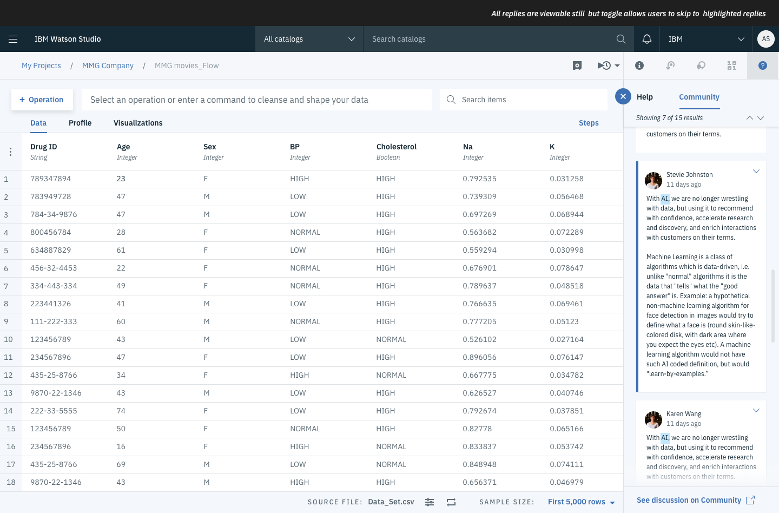
Task: Switch to the Visualizations tab
Action: pyautogui.click(x=138, y=123)
